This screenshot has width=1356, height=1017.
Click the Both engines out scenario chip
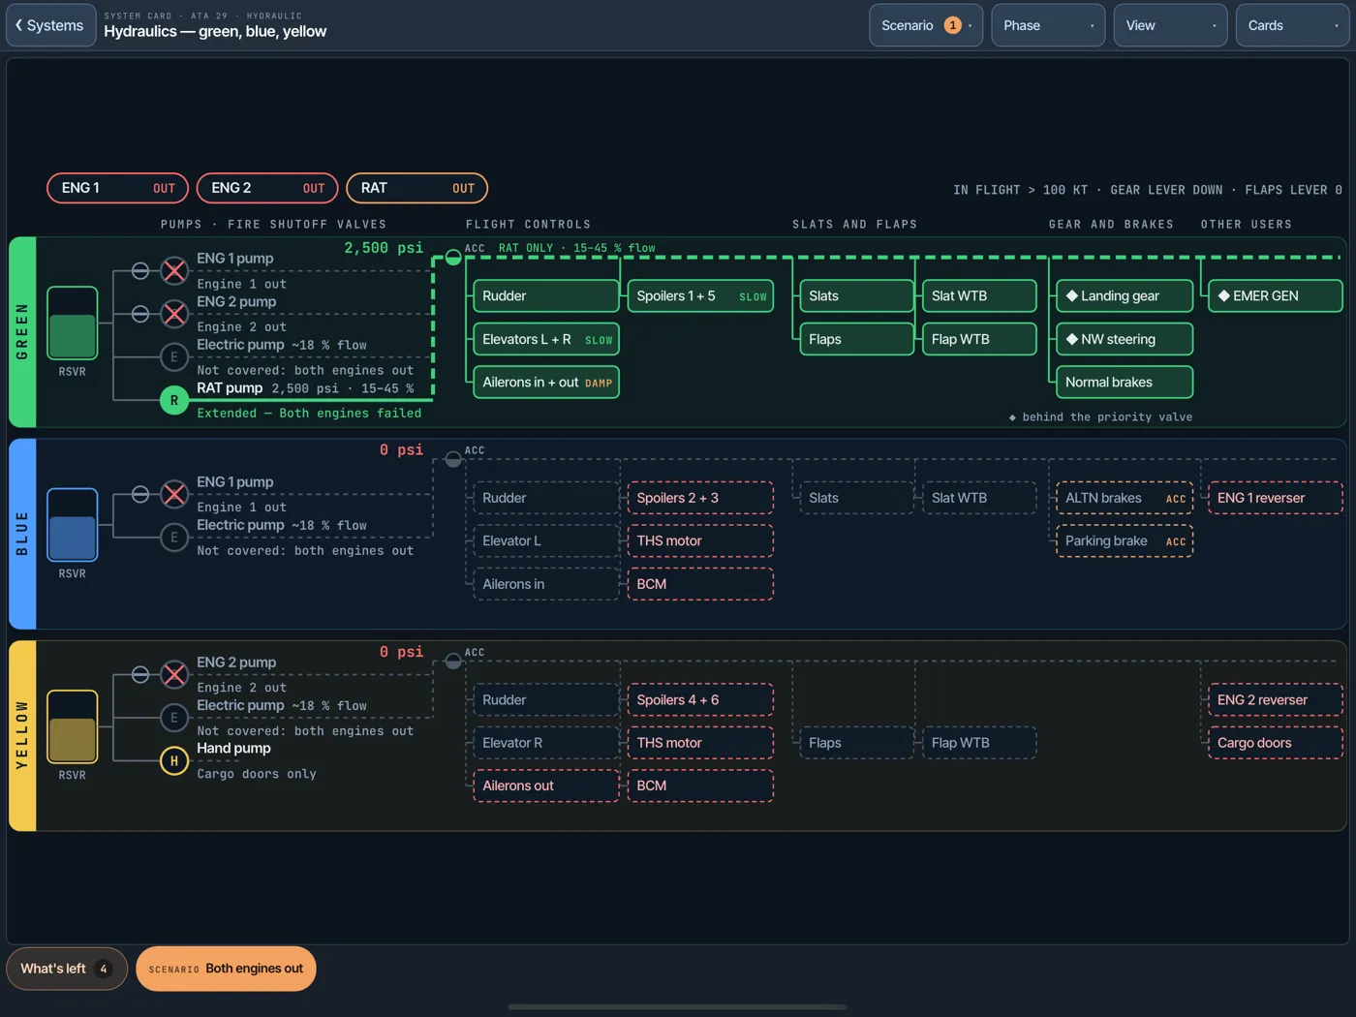pyautogui.click(x=226, y=969)
